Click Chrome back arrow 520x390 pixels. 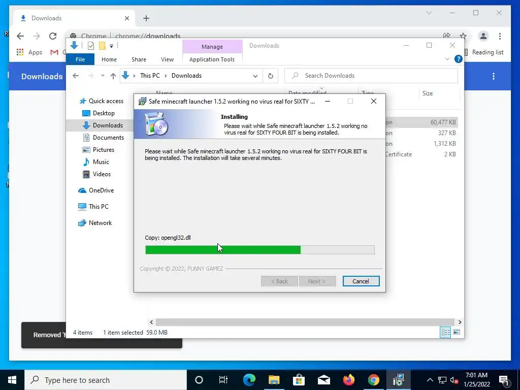coord(20,36)
